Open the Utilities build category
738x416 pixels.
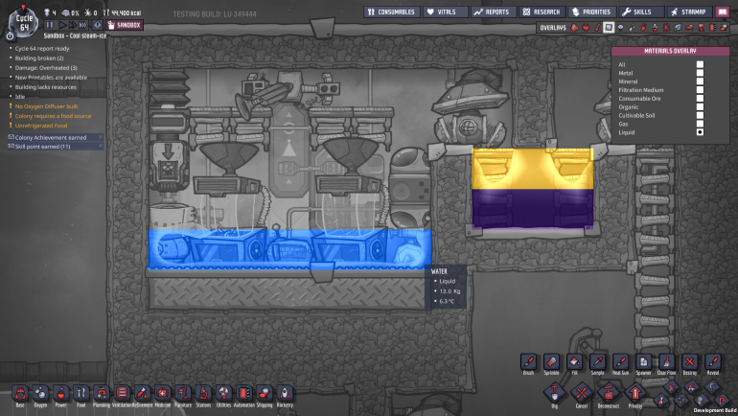point(223,393)
